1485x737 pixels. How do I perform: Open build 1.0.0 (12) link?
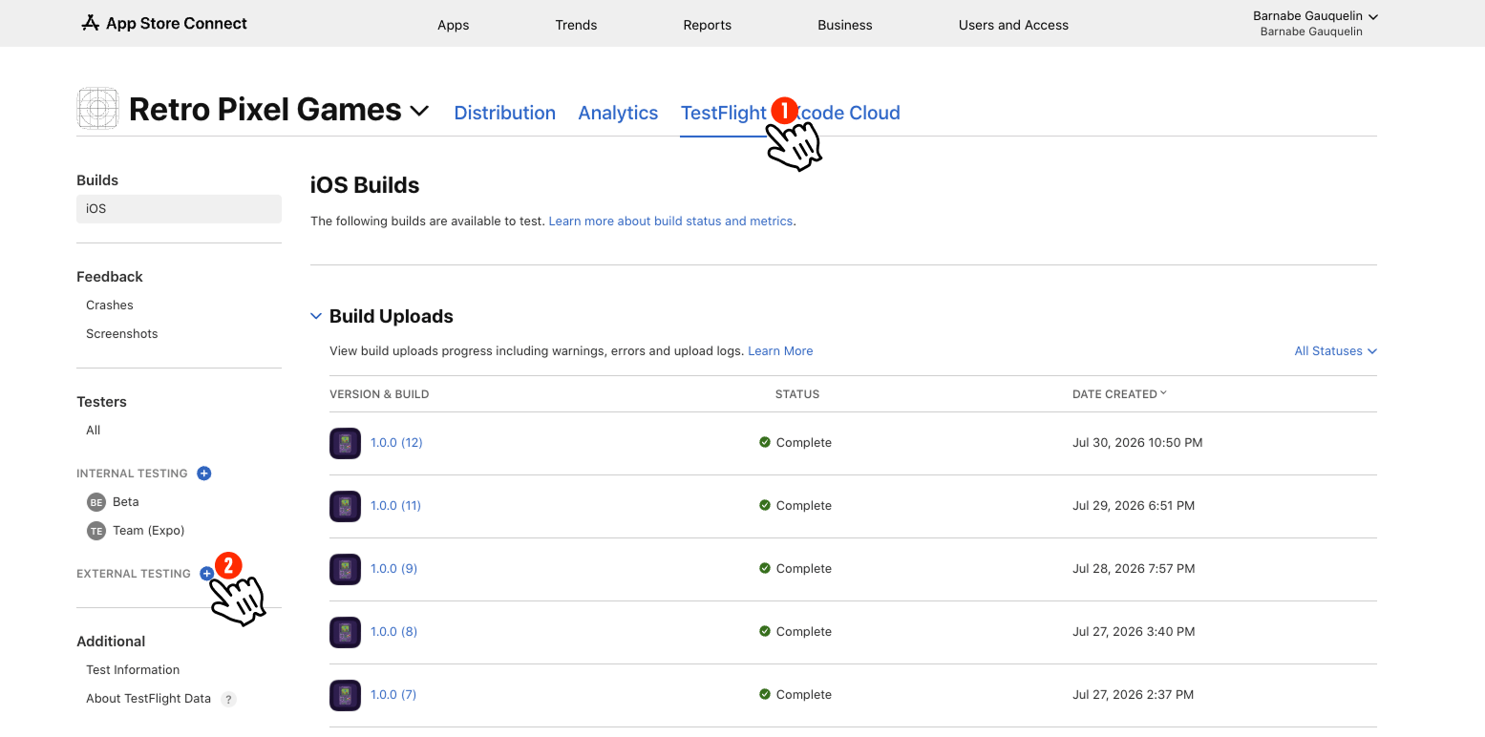(x=396, y=443)
